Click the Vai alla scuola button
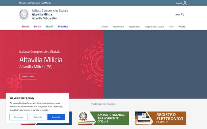The width and height of the screenshot is (207, 129). coord(28,77)
